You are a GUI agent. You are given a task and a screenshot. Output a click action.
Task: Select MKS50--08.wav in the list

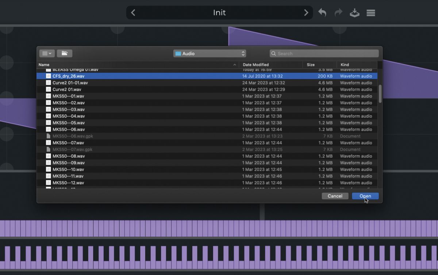click(x=69, y=156)
